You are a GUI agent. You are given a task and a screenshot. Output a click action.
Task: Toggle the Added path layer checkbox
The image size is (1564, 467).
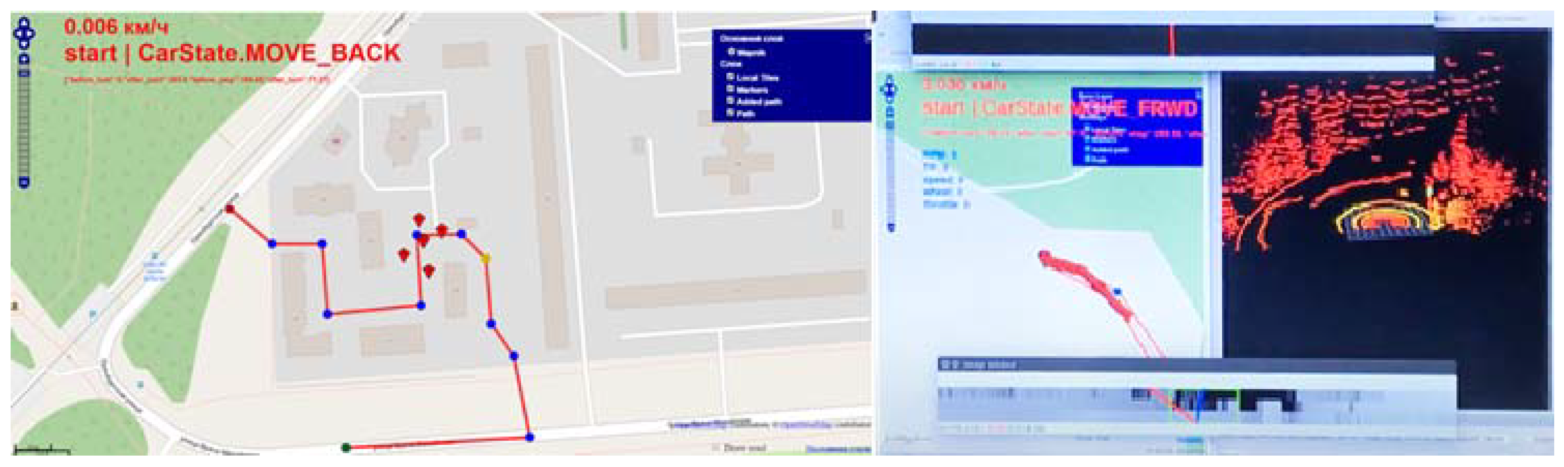(x=731, y=101)
